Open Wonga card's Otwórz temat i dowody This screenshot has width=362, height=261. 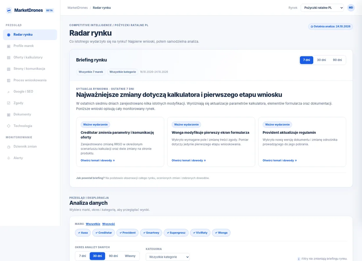coord(189,160)
